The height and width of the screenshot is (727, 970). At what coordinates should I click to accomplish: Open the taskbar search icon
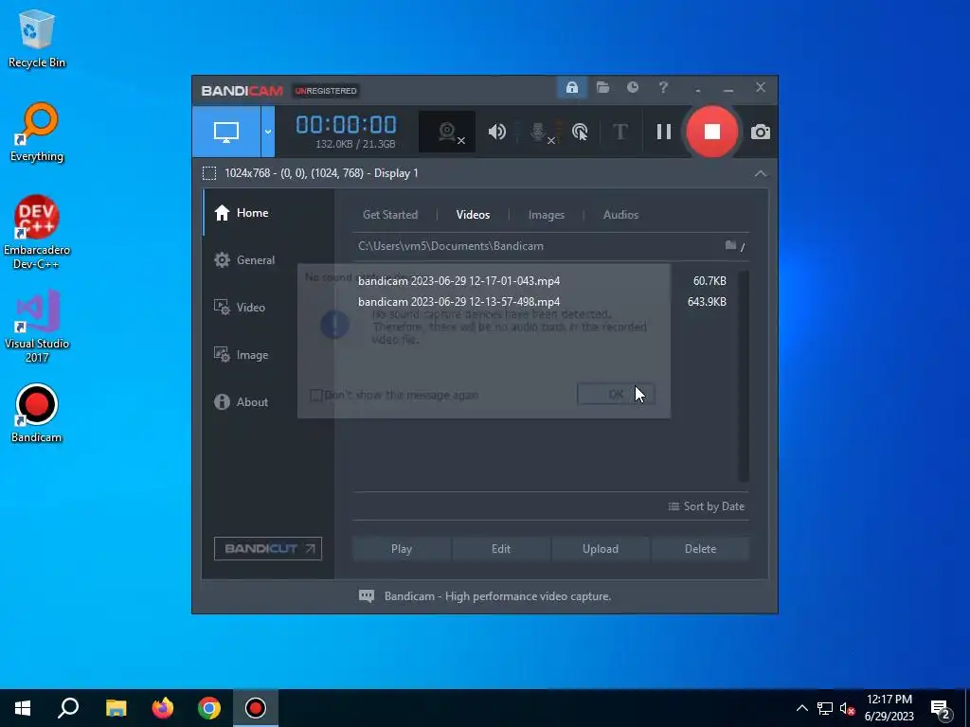tap(68, 708)
